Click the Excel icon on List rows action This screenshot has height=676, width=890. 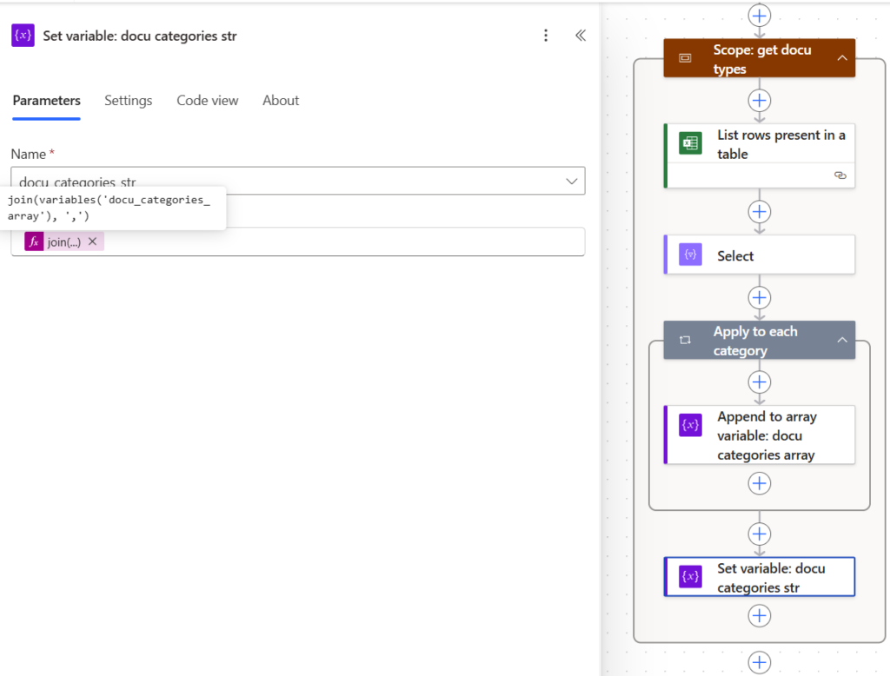pyautogui.click(x=690, y=143)
